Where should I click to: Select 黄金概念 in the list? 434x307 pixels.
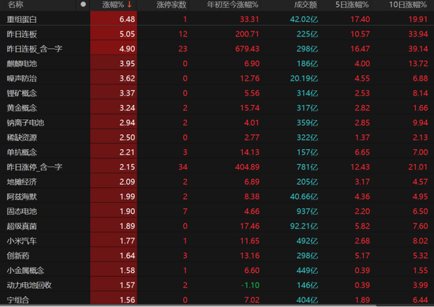22,108
